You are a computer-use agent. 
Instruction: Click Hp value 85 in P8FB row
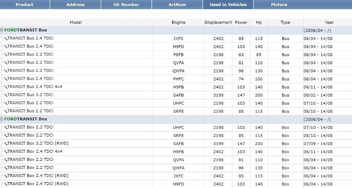pos(259,55)
